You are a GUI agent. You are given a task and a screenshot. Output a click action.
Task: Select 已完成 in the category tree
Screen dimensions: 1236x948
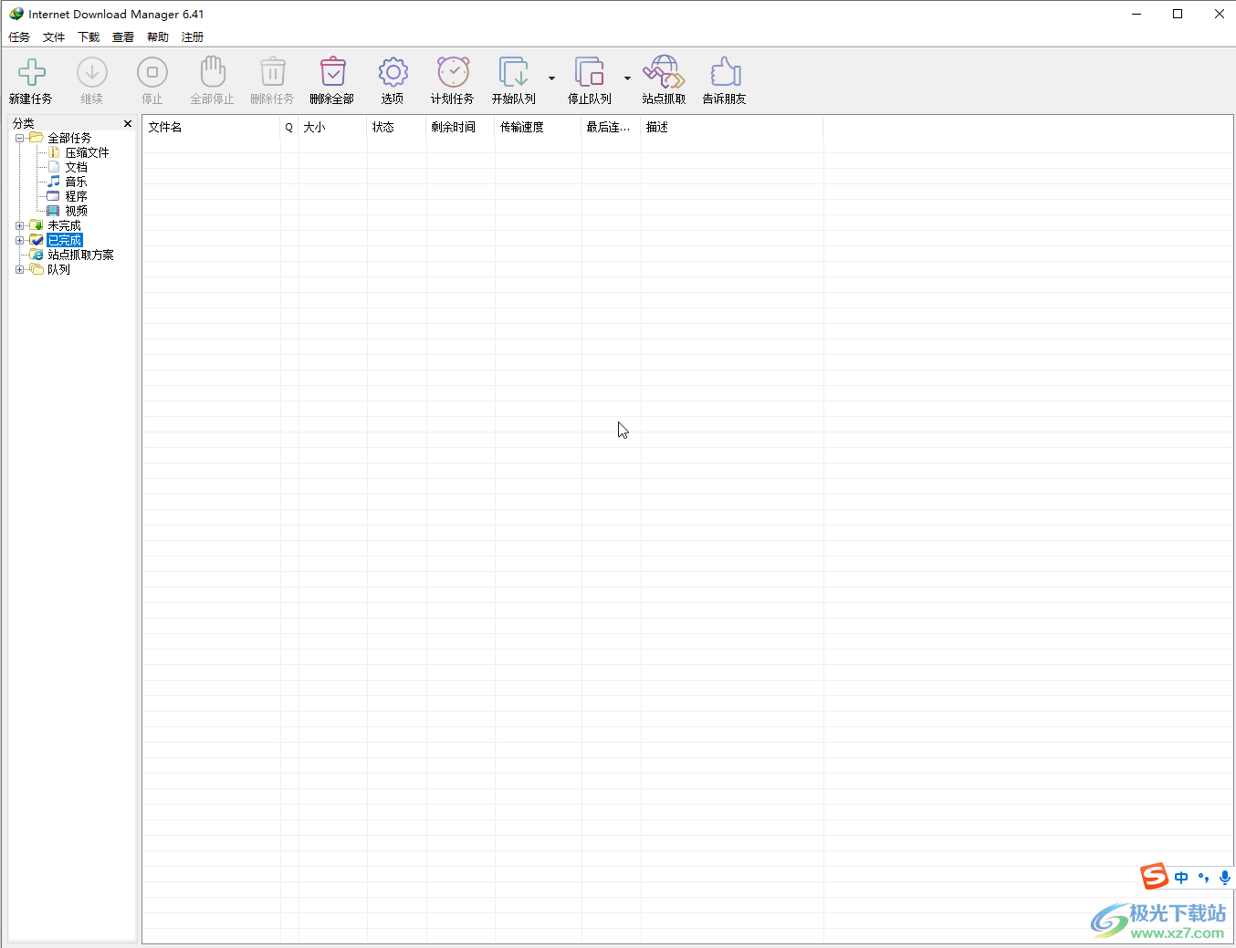[x=65, y=240]
